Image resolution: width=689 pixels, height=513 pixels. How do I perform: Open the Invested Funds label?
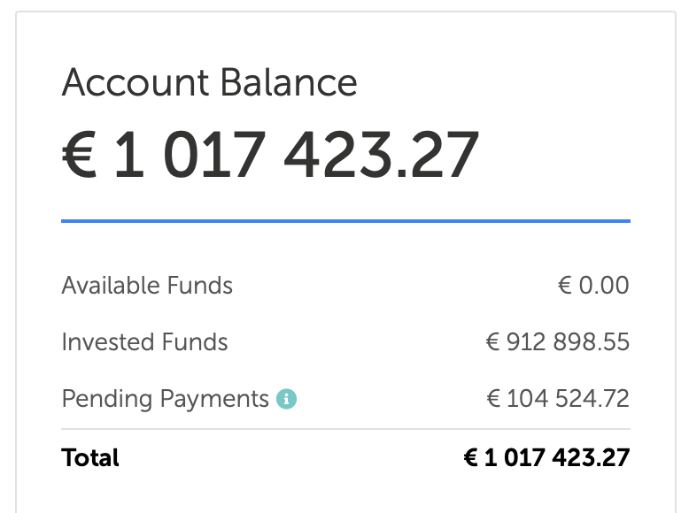[x=144, y=342]
